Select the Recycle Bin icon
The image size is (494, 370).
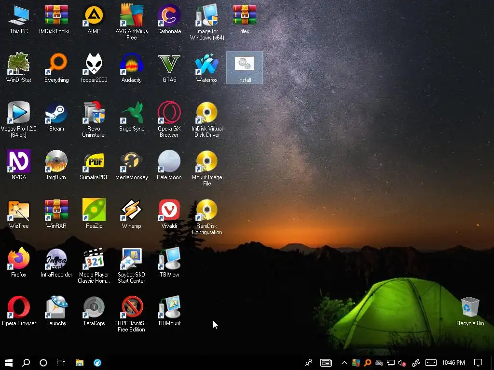tap(470, 307)
